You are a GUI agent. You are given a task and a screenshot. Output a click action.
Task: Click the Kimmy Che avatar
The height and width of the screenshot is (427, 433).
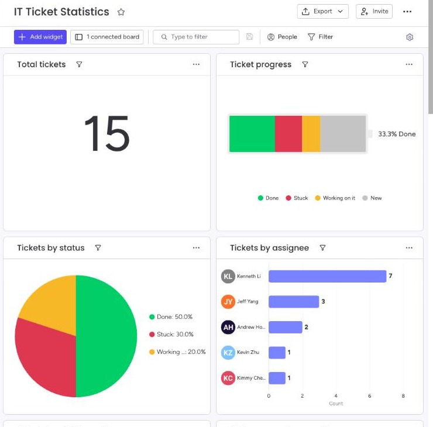[x=228, y=378]
